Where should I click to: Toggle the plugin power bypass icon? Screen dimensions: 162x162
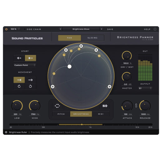coord(6,29)
